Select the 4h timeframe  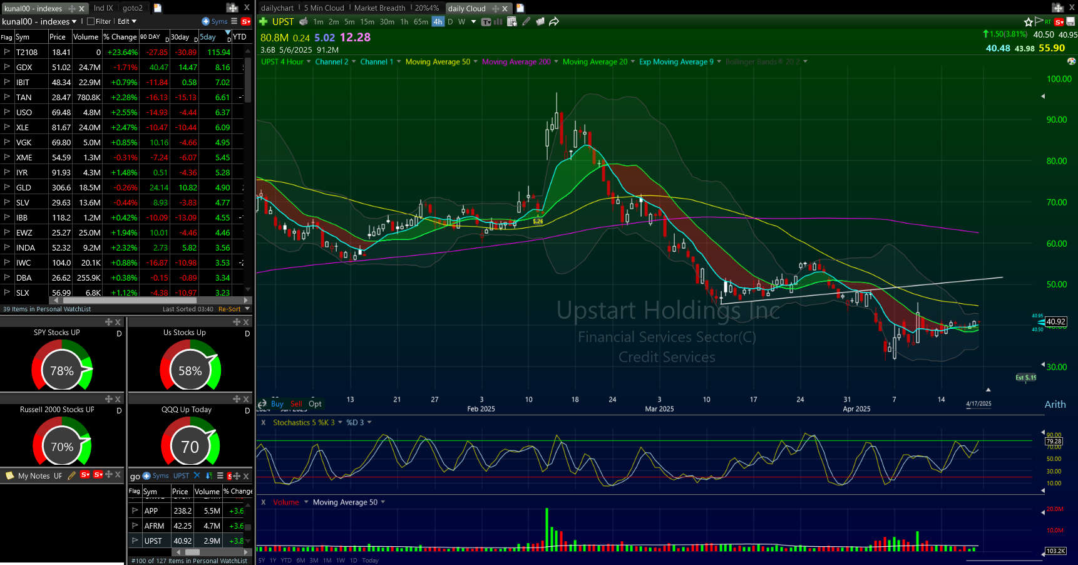(438, 21)
